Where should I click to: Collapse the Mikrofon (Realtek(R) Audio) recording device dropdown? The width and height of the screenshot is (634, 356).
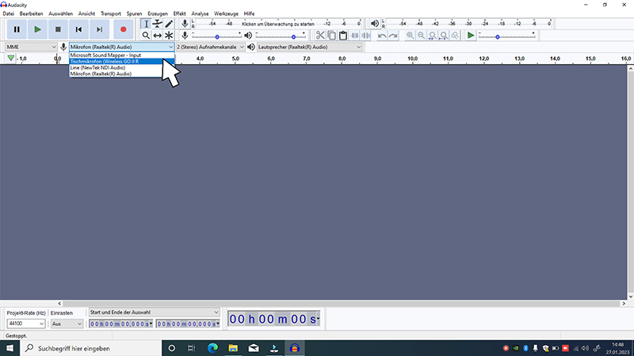(121, 47)
